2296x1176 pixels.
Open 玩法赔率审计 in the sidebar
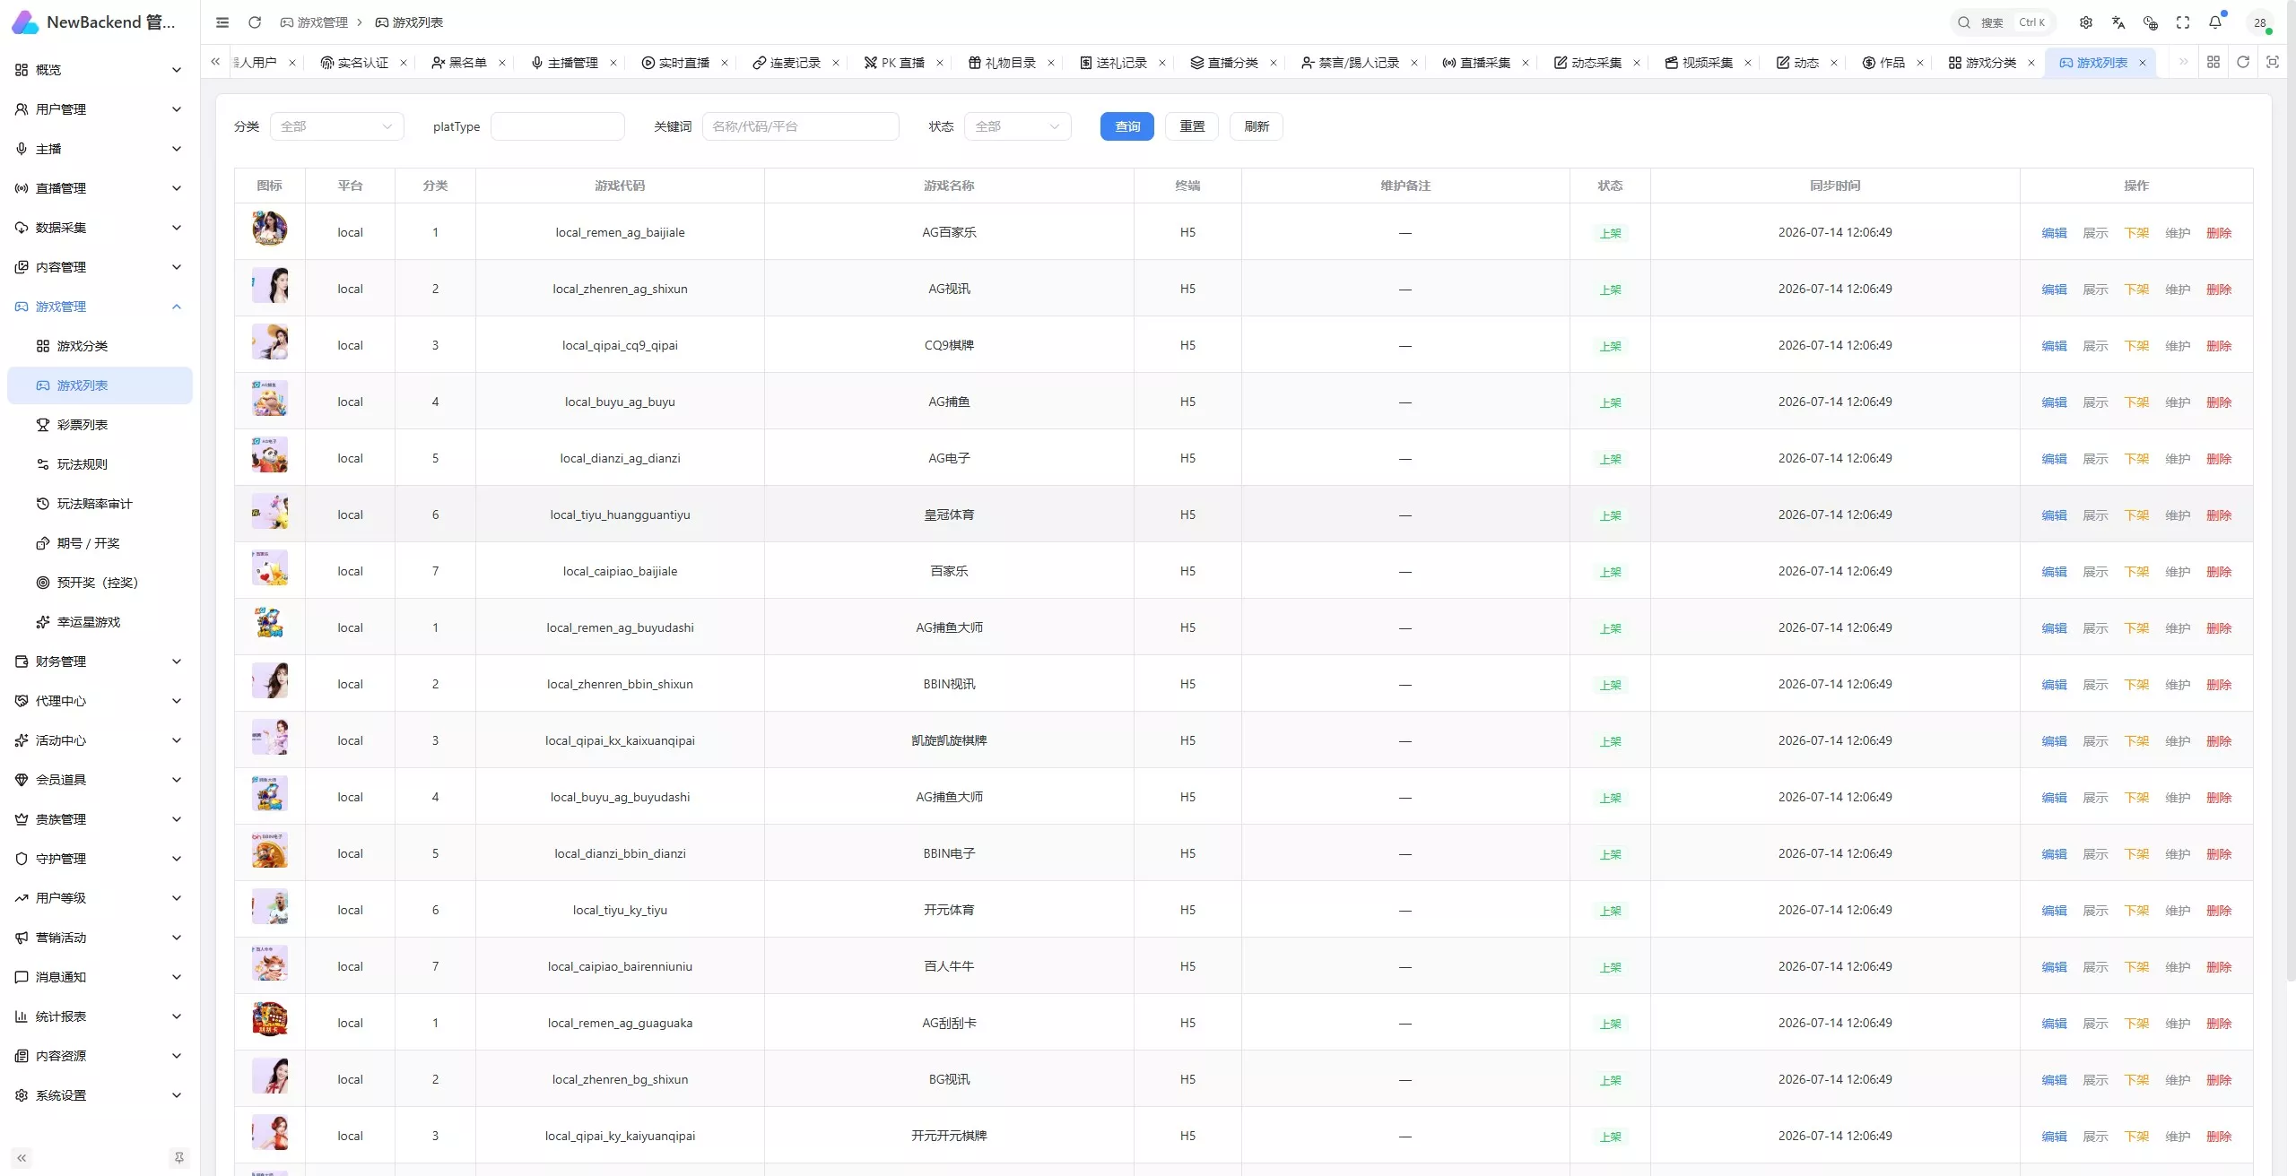tap(100, 504)
